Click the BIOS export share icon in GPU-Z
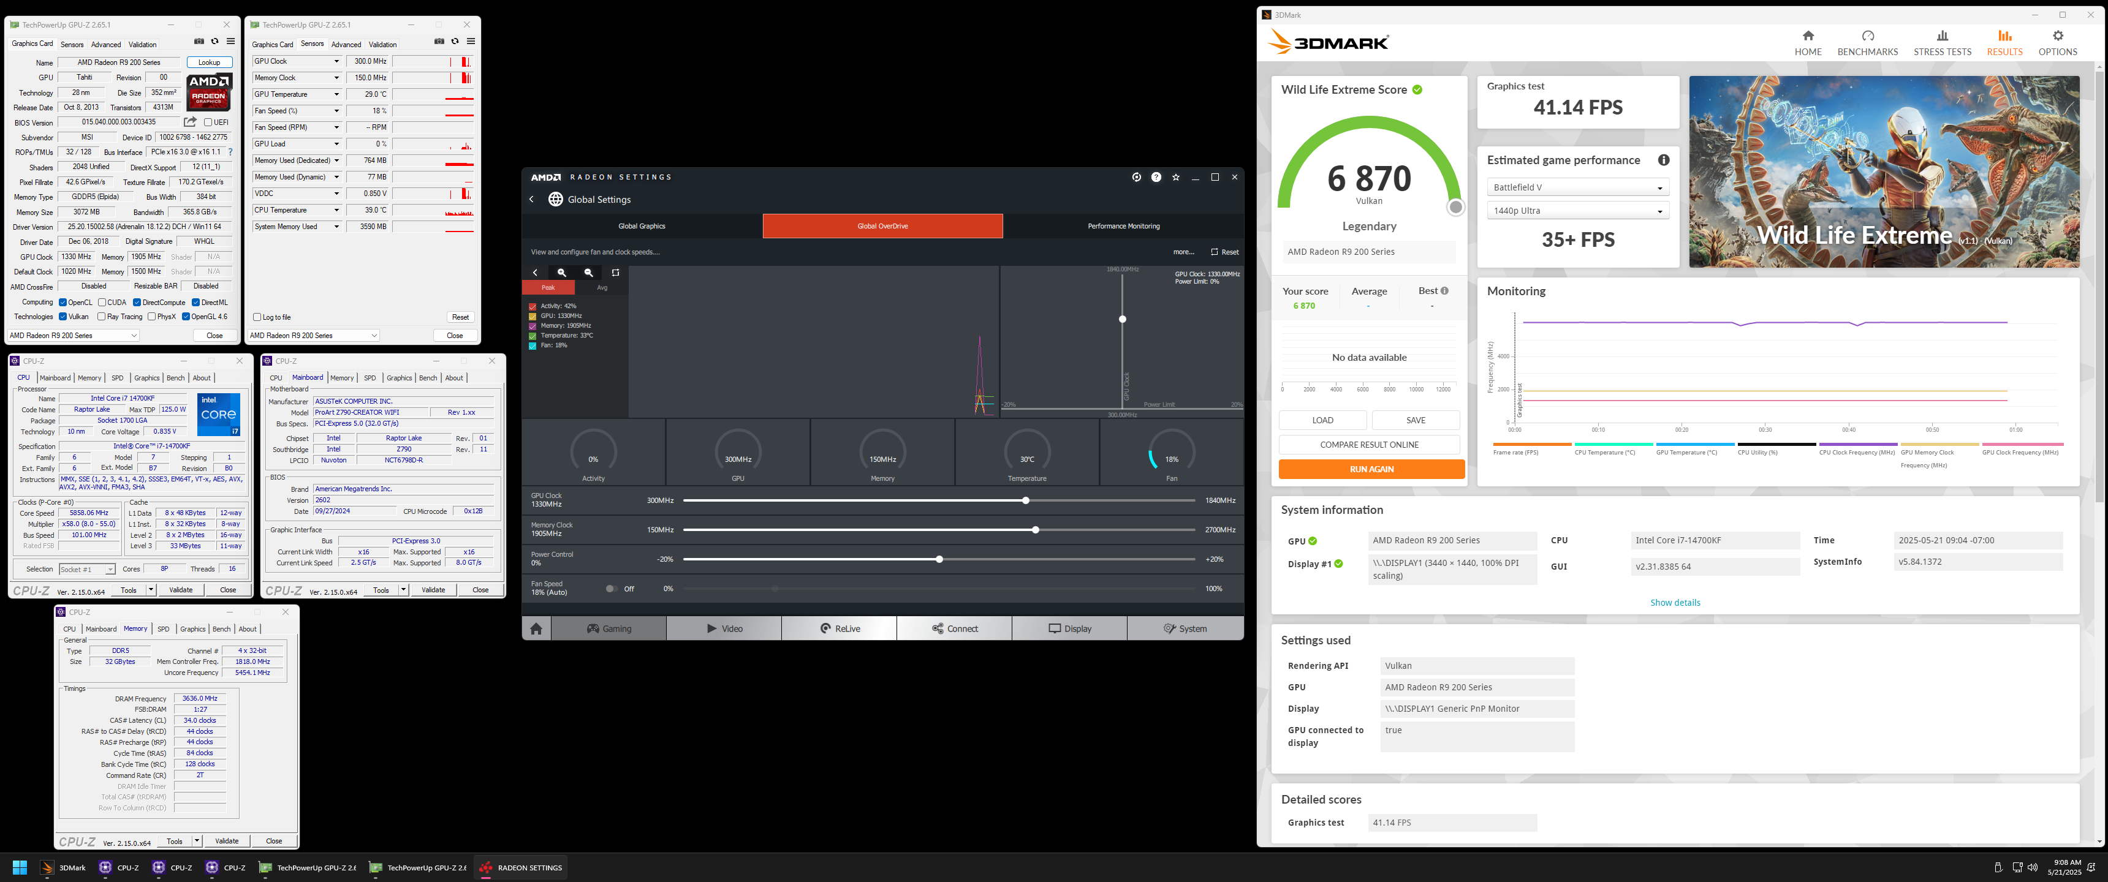 (x=190, y=122)
